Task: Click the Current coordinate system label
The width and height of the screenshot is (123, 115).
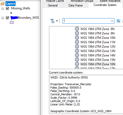Action: (66, 73)
